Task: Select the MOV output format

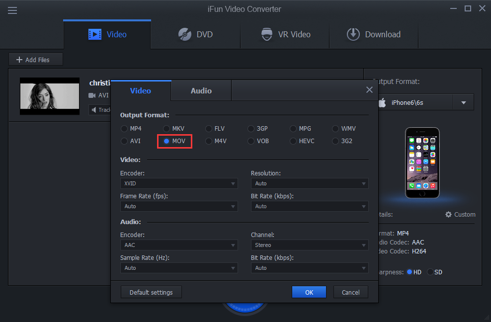Action: [174, 141]
